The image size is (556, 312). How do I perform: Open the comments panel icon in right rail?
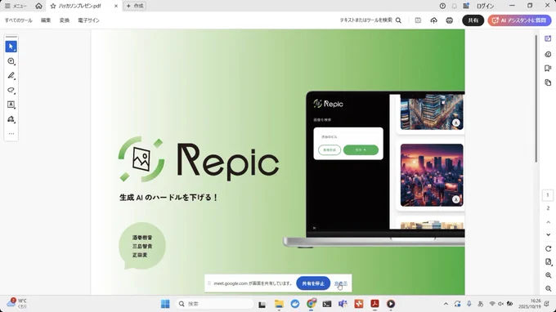pyautogui.click(x=548, y=54)
